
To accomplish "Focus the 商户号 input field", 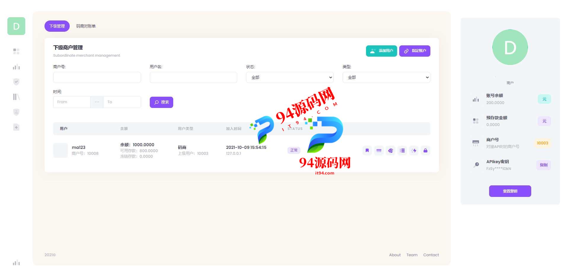I will pyautogui.click(x=97, y=77).
